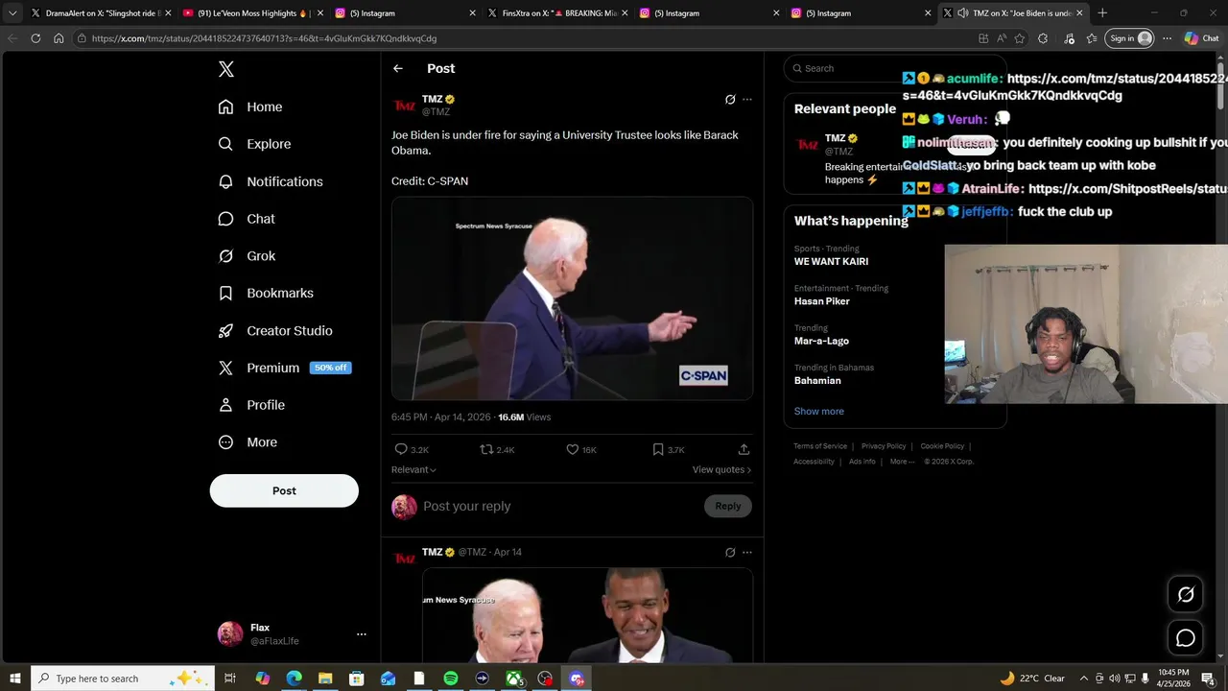This screenshot has width=1228, height=691.
Task: Go back using the Post back arrow
Action: point(398,68)
